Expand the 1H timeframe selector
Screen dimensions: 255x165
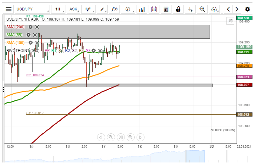58,9
